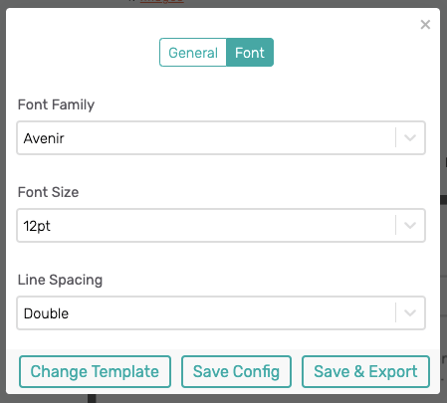This screenshot has width=447, height=403.
Task: Open the Font Size combo box
Action: [x=221, y=225]
